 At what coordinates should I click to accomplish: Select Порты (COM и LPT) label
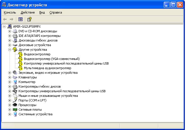tap(32, 100)
